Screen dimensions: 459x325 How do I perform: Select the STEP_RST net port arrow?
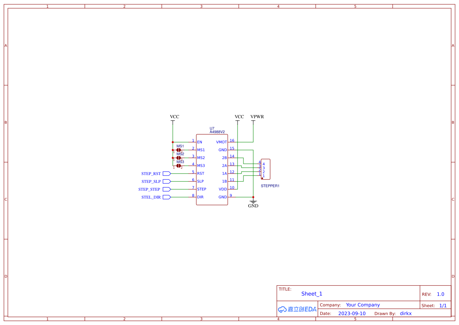click(x=166, y=173)
